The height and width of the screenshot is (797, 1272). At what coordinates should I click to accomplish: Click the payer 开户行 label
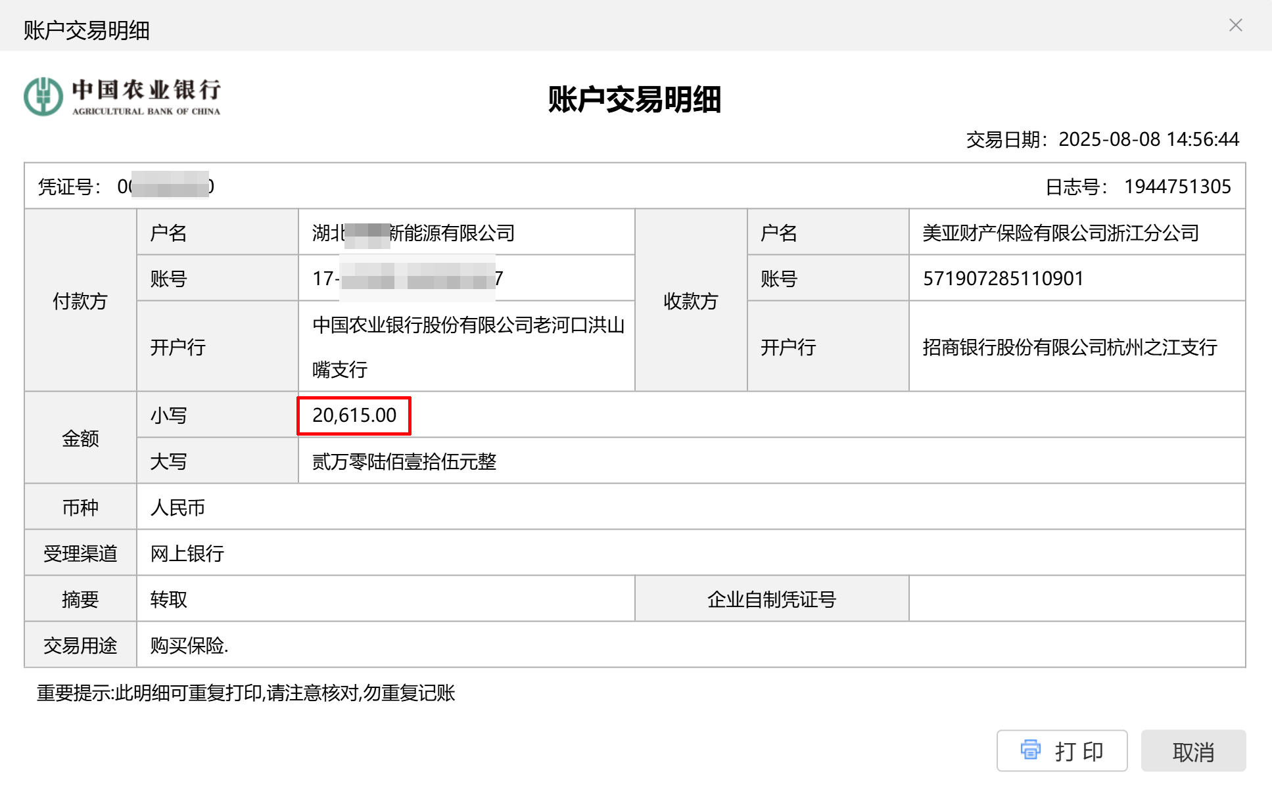(x=177, y=347)
